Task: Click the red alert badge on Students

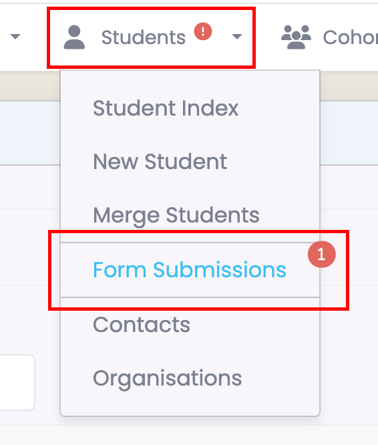Action: coord(203,31)
